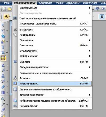Open dropdown arrow beside the yellow mode button

pos(10,16)
